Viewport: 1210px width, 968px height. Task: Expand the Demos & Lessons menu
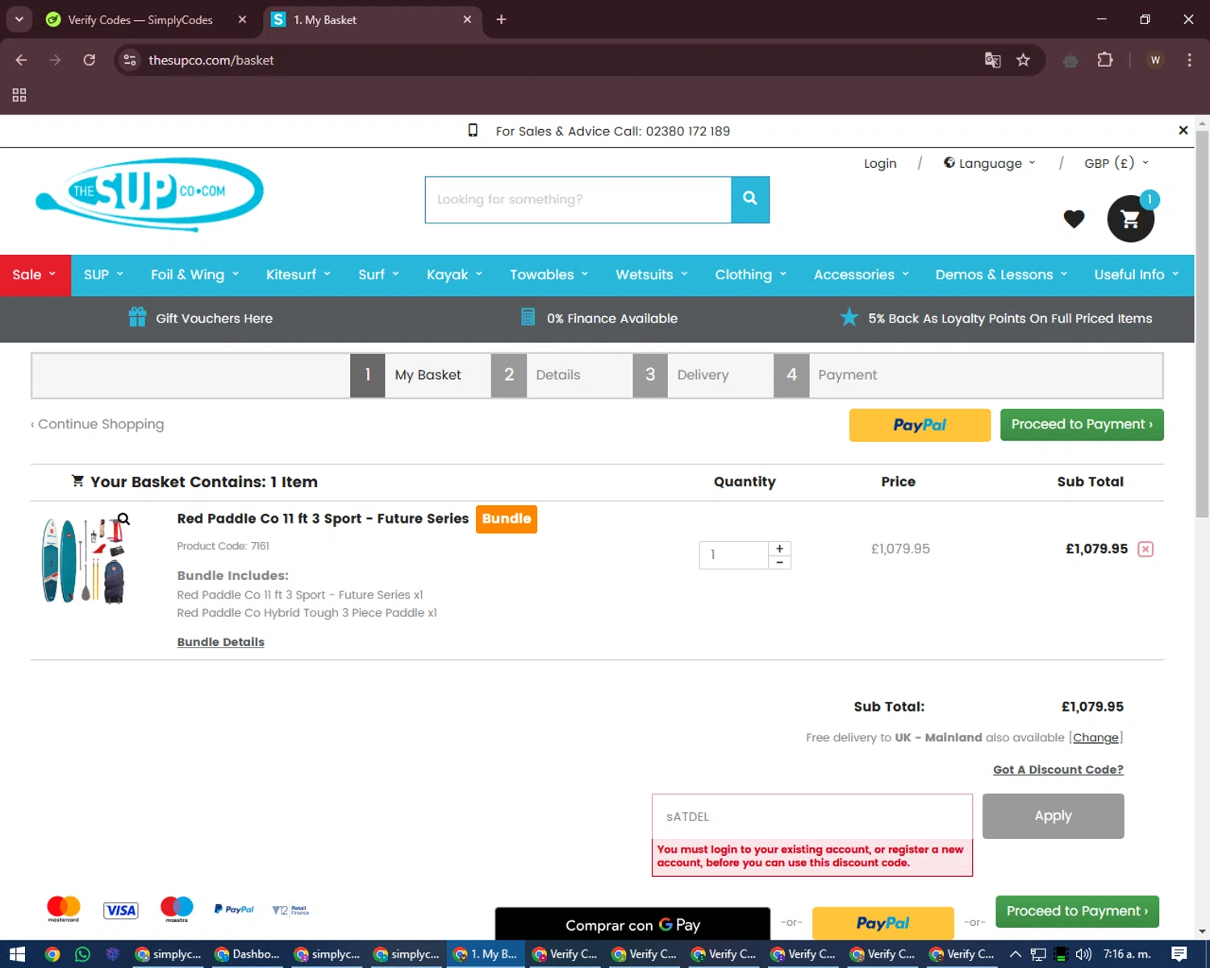pyautogui.click(x=1002, y=275)
